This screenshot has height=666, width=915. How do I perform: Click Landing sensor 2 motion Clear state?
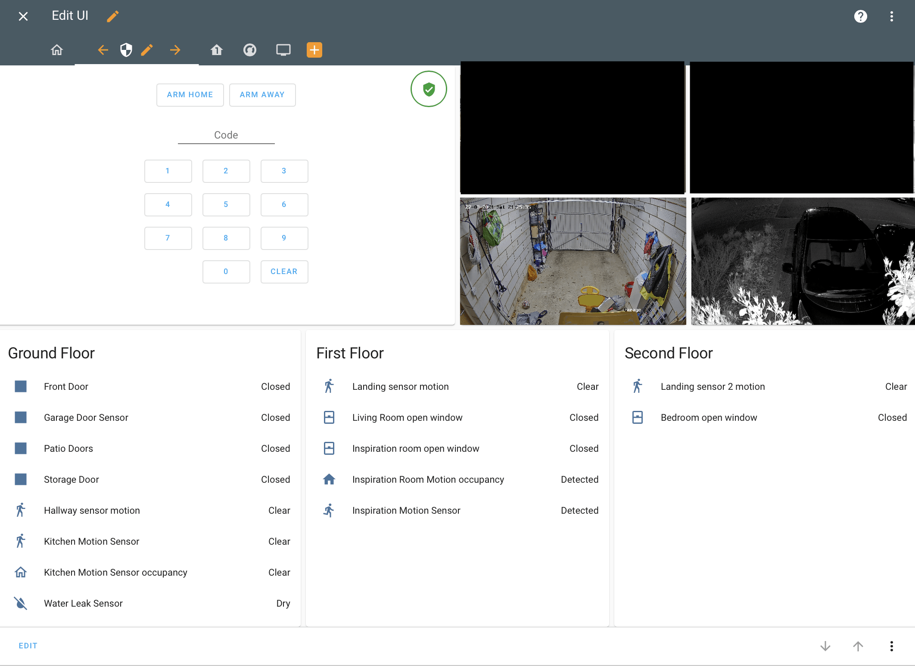point(896,386)
